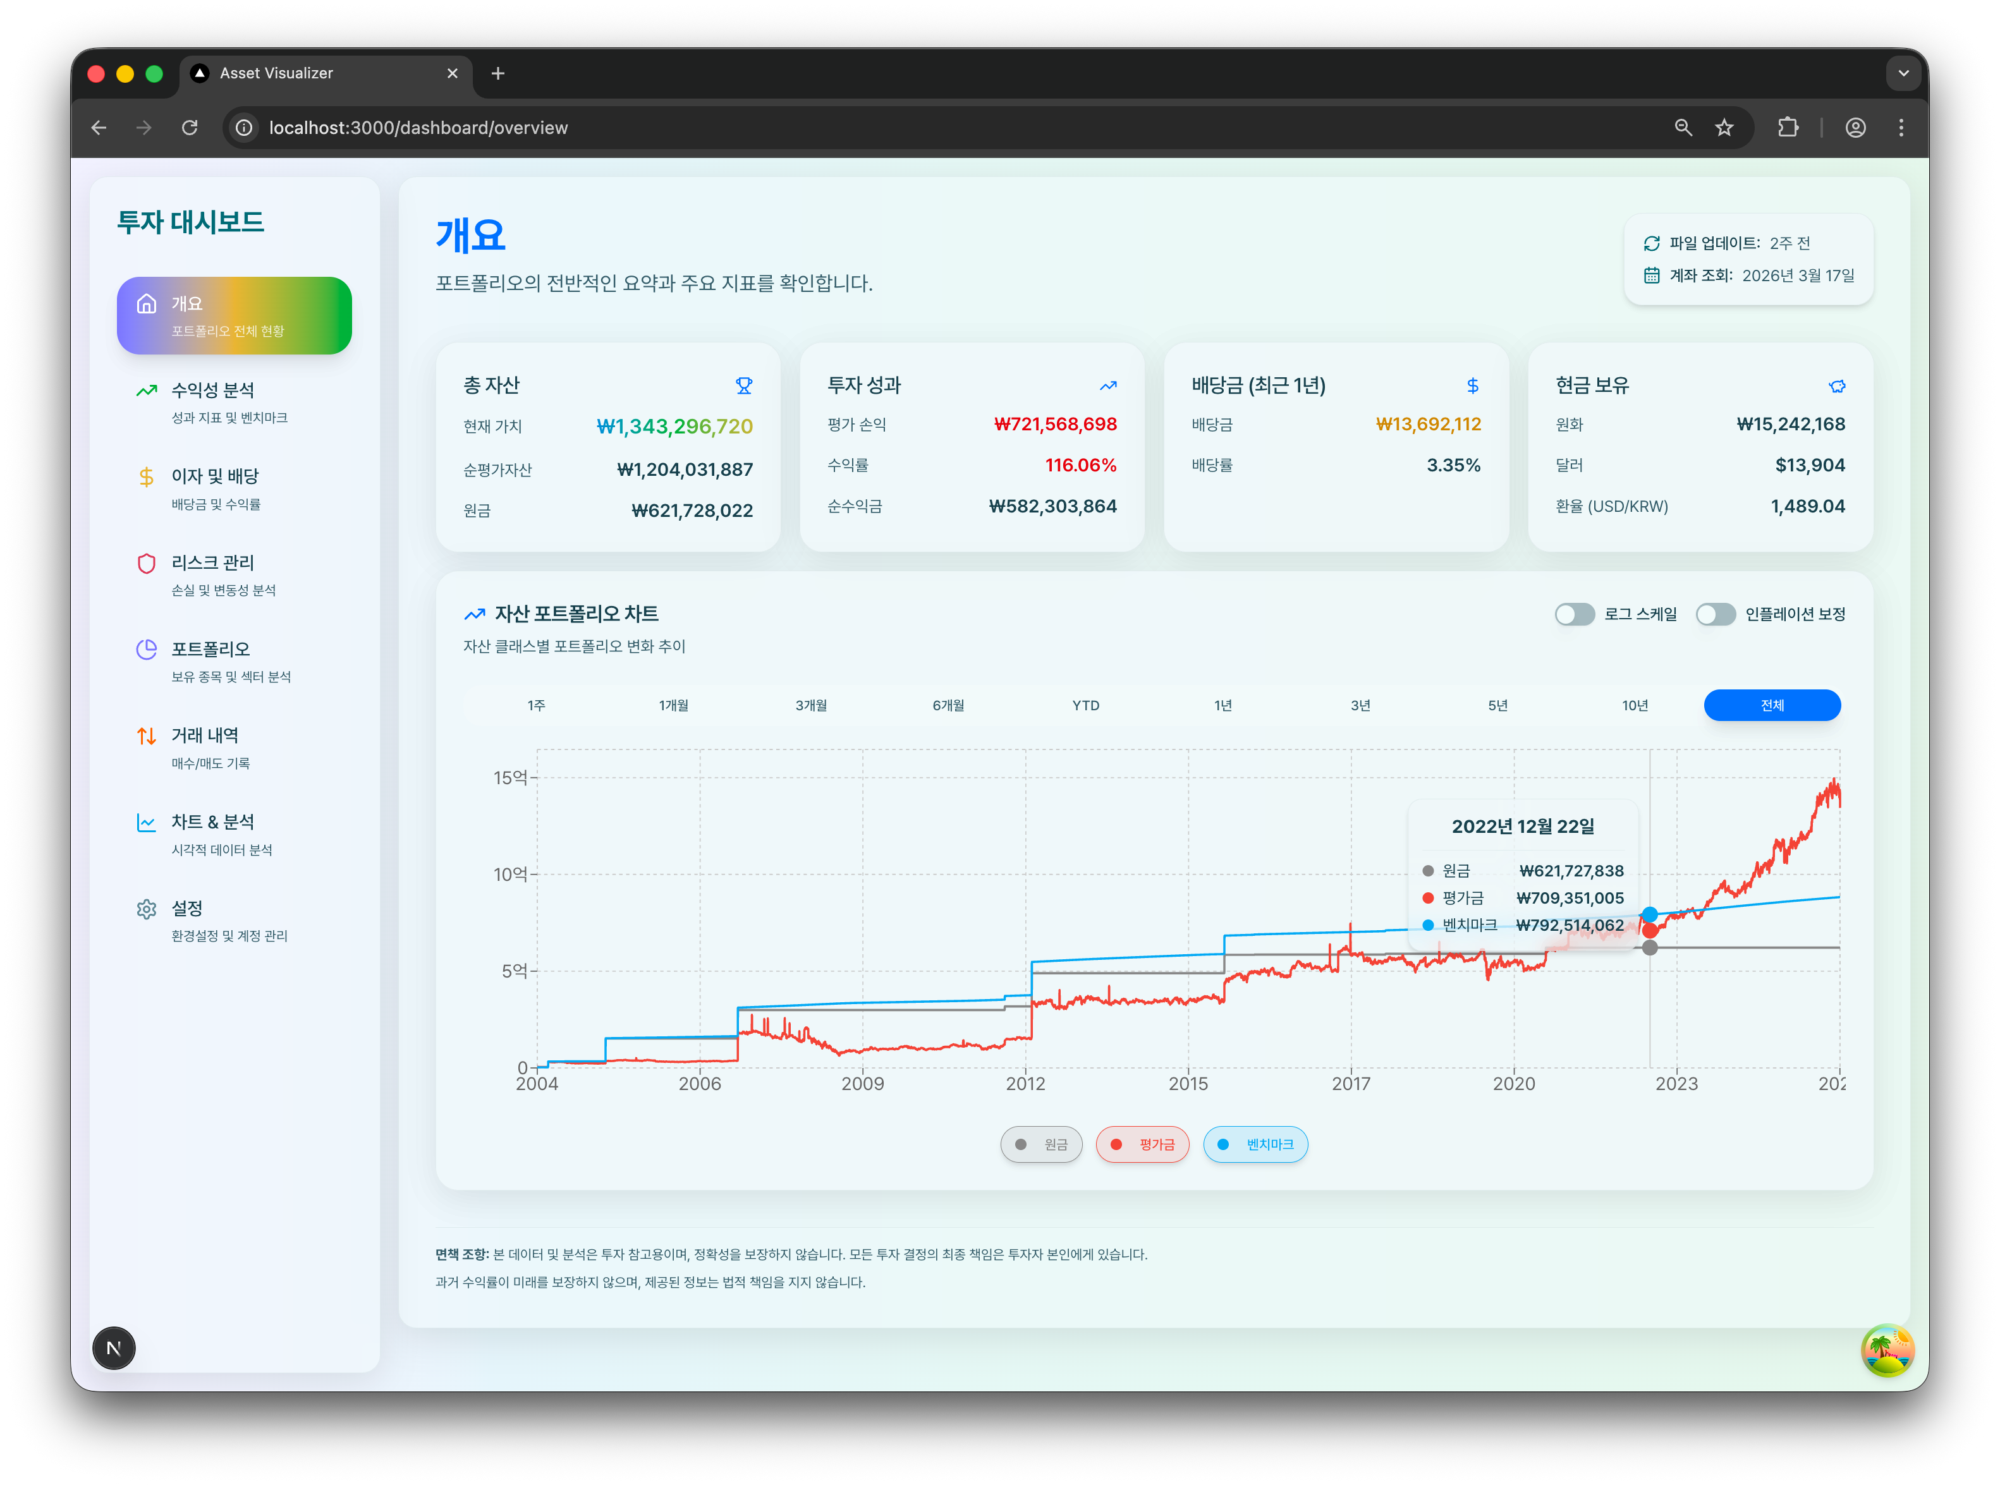
Task: Enable the 인플레이션 보정 toggle
Action: (1715, 614)
